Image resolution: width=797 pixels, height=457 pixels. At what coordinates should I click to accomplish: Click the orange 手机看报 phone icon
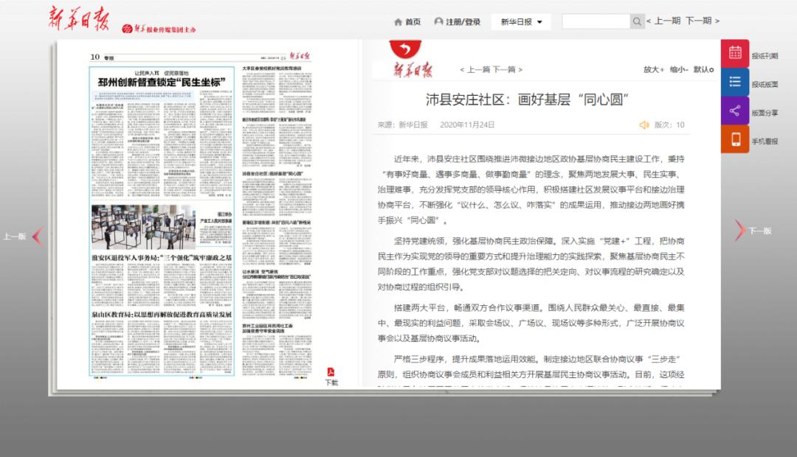[734, 139]
